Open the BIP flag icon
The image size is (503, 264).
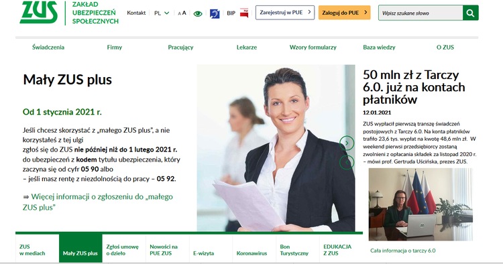tap(244, 13)
